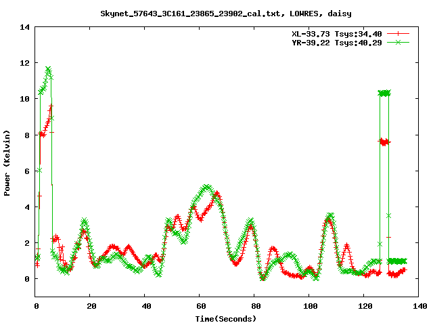Click the red legend line sample

398,34
